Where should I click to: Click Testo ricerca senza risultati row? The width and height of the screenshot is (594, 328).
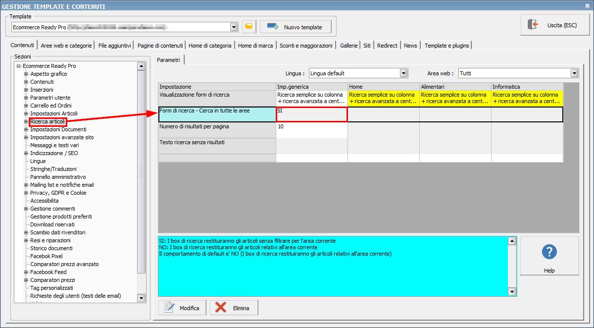tap(217, 146)
